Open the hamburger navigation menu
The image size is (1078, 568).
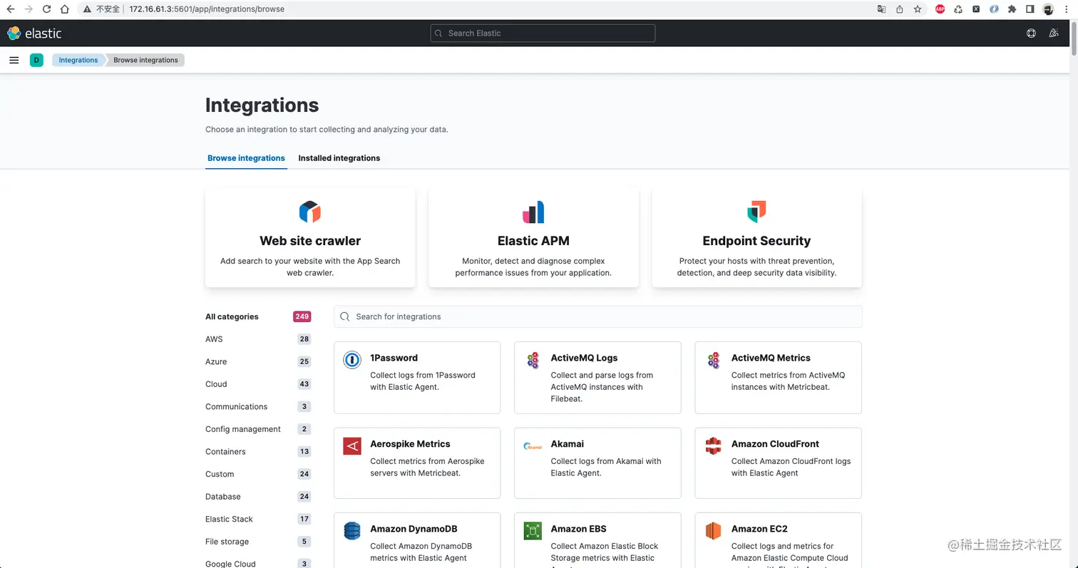click(x=14, y=60)
